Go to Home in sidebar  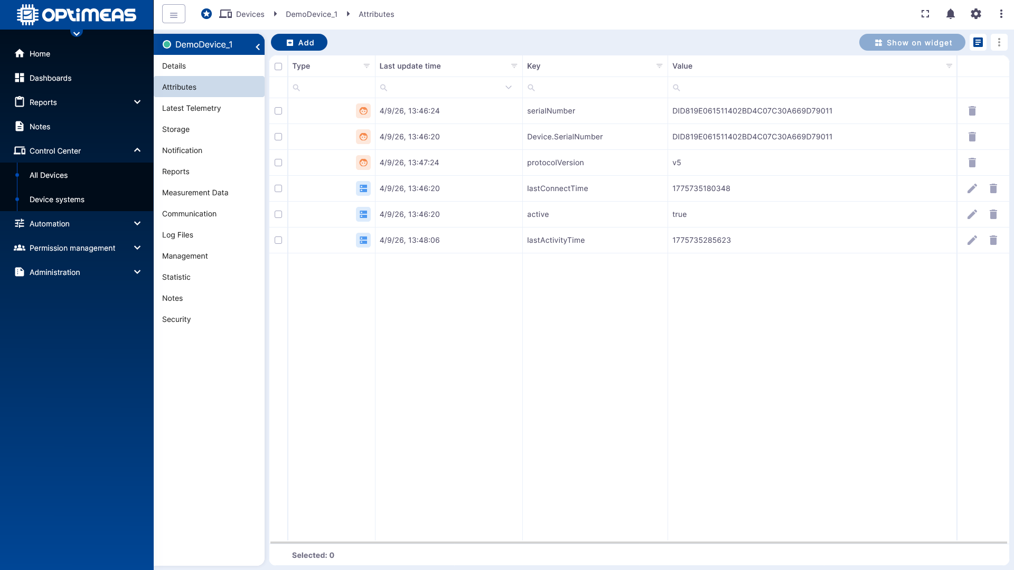pos(77,54)
